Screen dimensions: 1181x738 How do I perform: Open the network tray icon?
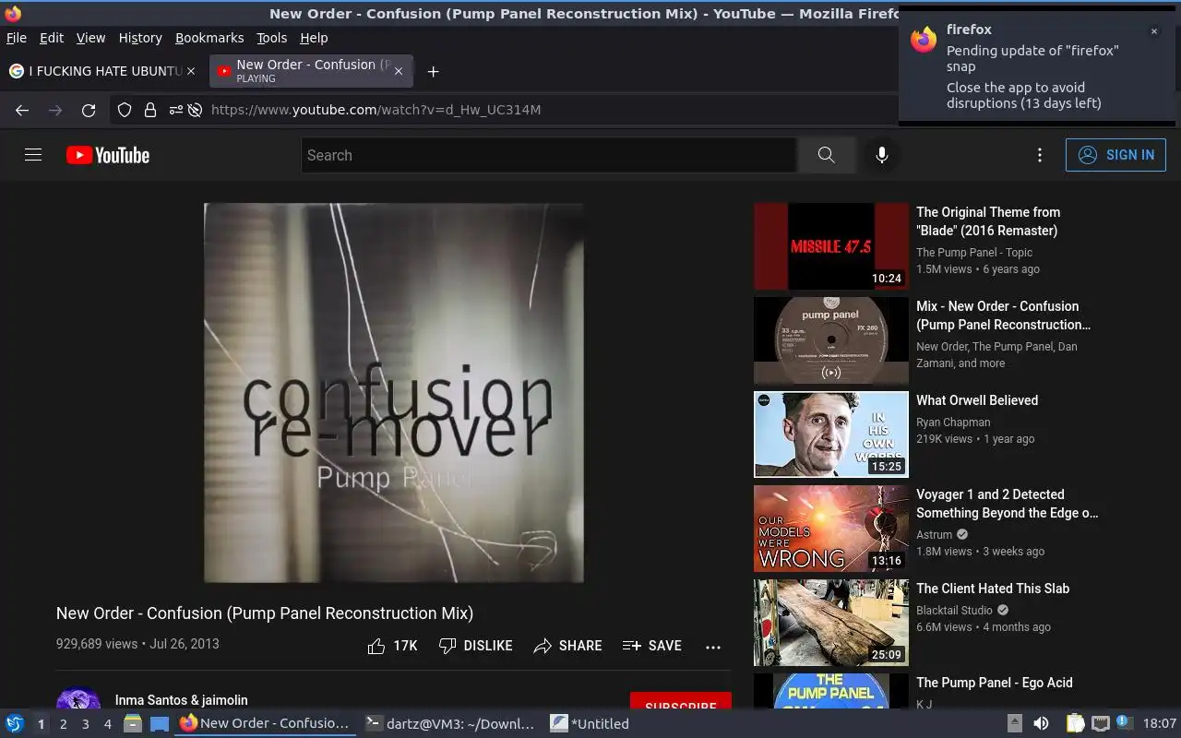1100,723
